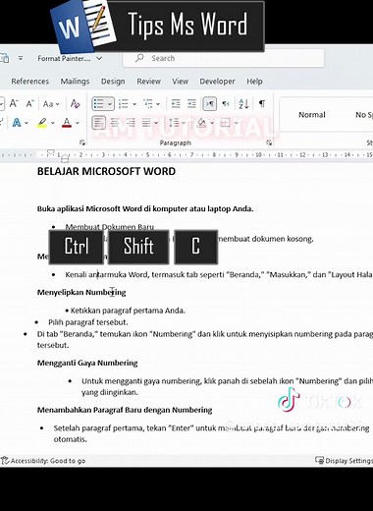This screenshot has height=511, width=373.
Task: Toggle the Bullets list button
Action: point(99,104)
